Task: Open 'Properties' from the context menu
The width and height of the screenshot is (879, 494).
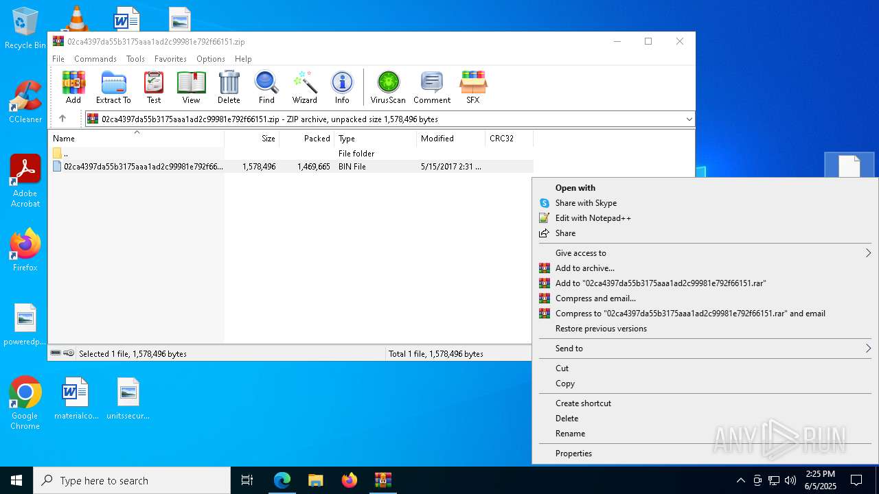Action: pyautogui.click(x=705, y=454)
